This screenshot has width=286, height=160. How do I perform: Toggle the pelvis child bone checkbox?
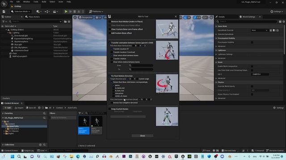pyautogui.click(x=114, y=85)
